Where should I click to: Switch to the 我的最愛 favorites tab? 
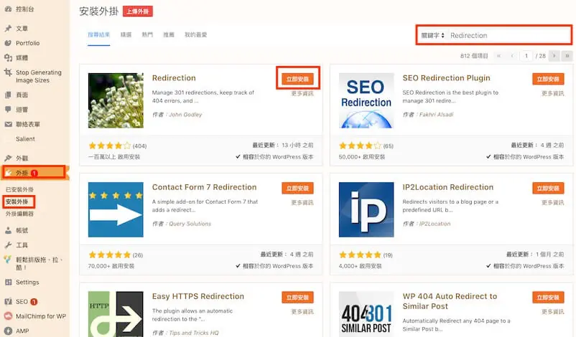point(196,35)
